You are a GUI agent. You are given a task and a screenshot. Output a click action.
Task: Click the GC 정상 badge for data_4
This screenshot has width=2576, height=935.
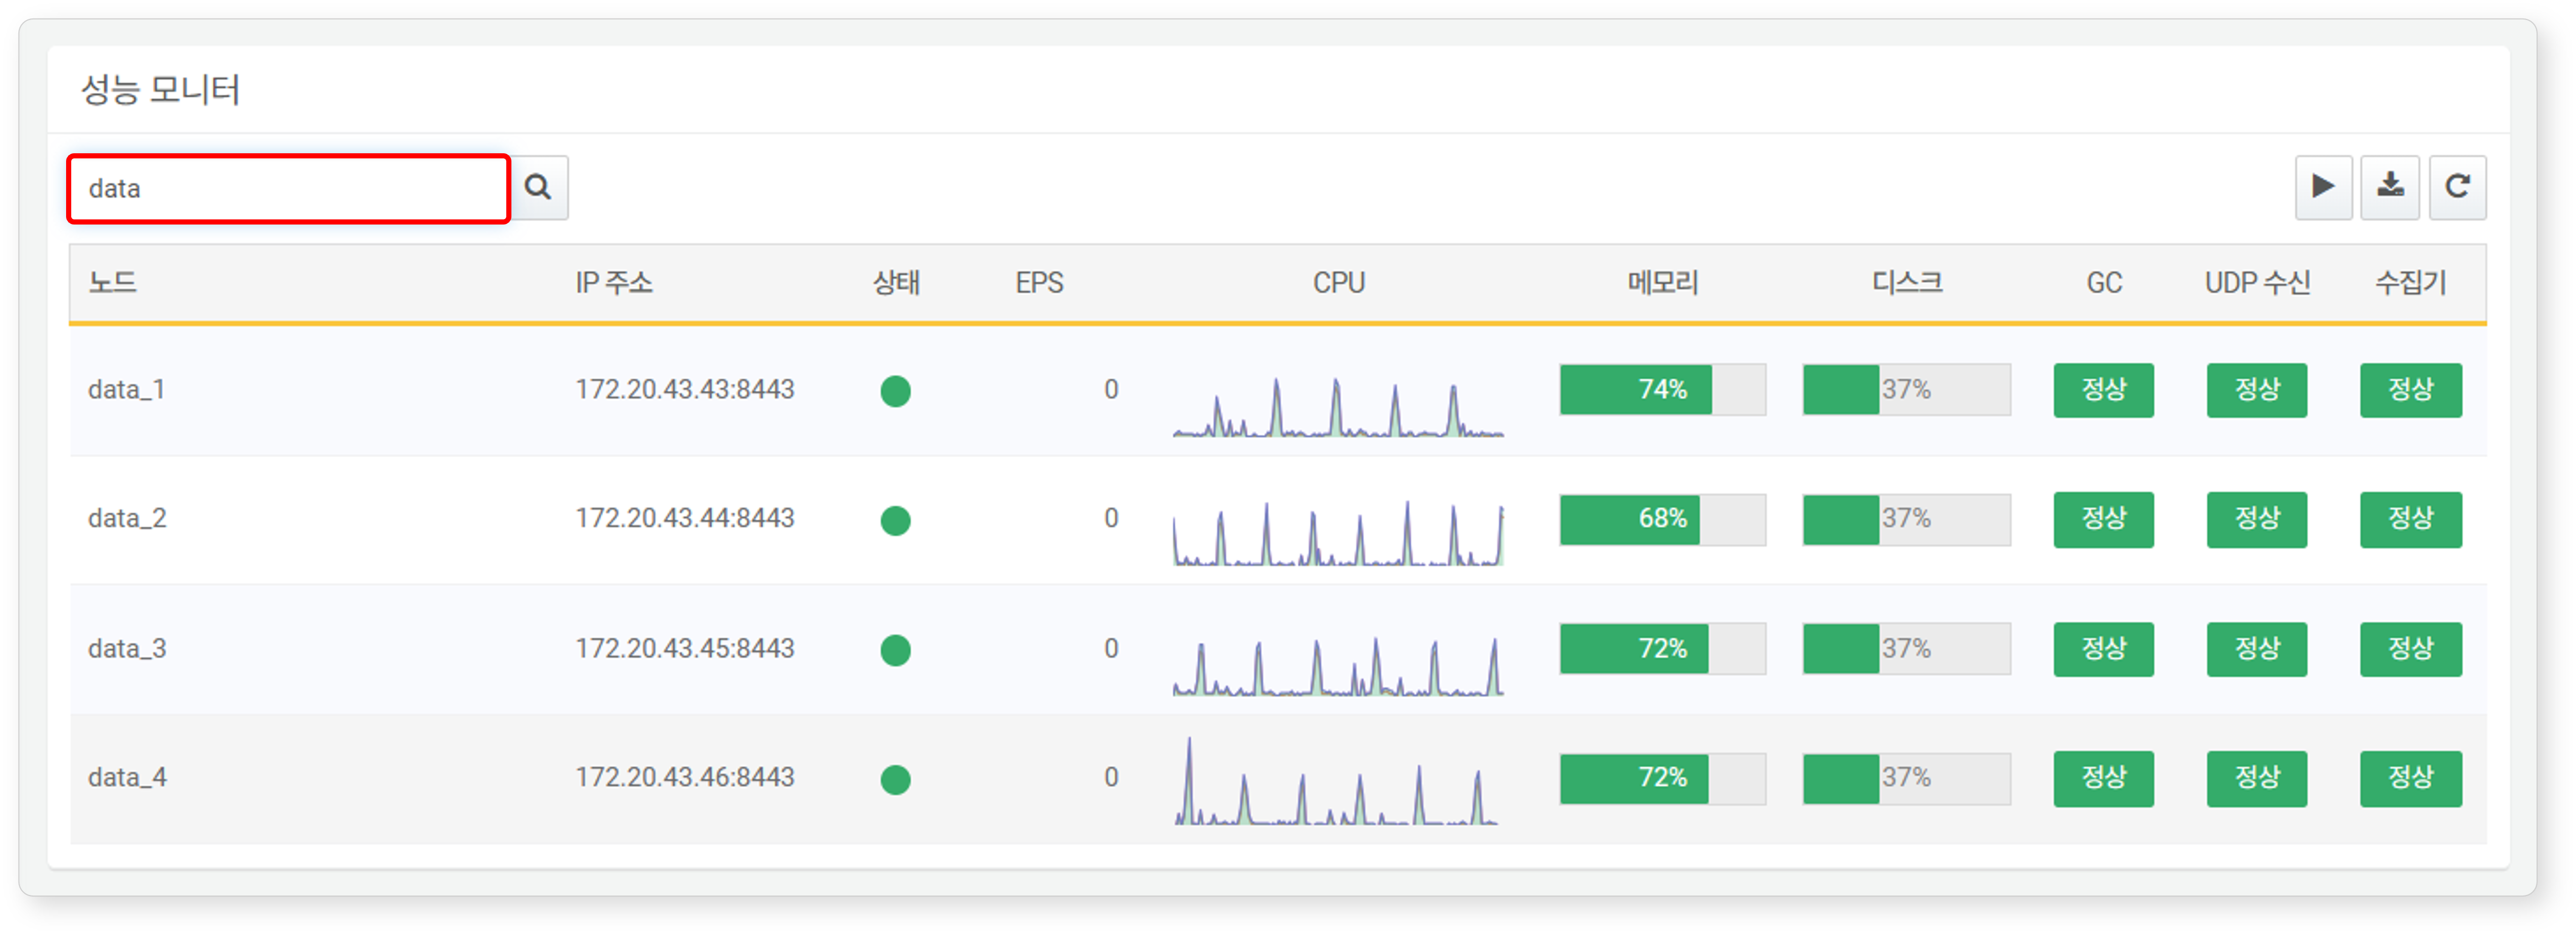2104,778
